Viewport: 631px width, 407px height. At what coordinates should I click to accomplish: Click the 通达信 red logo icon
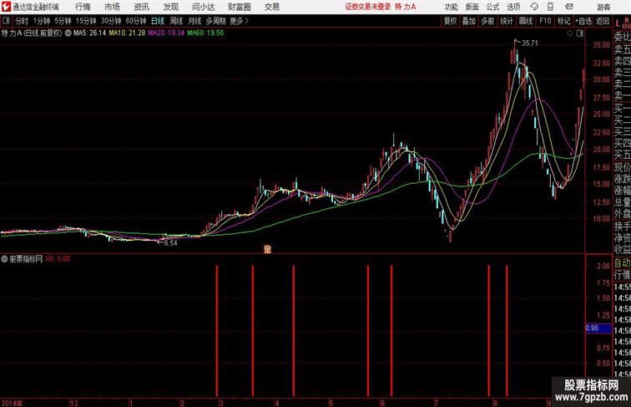pos(6,7)
